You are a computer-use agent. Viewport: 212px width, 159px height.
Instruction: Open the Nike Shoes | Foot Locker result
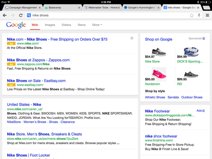28,155
